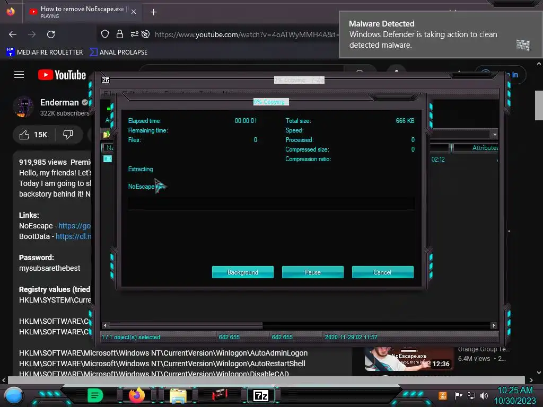Click the Elapsed time value 00:00:01
Screen dimensions: 543x407
[x=246, y=121]
